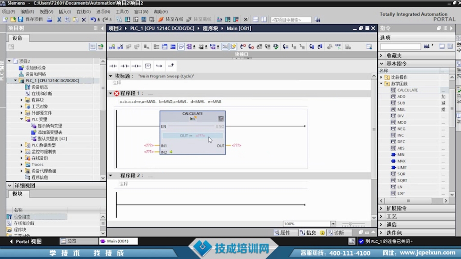Select the 设备 tab in project tree
Image resolution: width=461 pixels, height=259 pixels.
pyautogui.click(x=18, y=38)
